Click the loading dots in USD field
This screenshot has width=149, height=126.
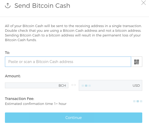click(x=86, y=86)
